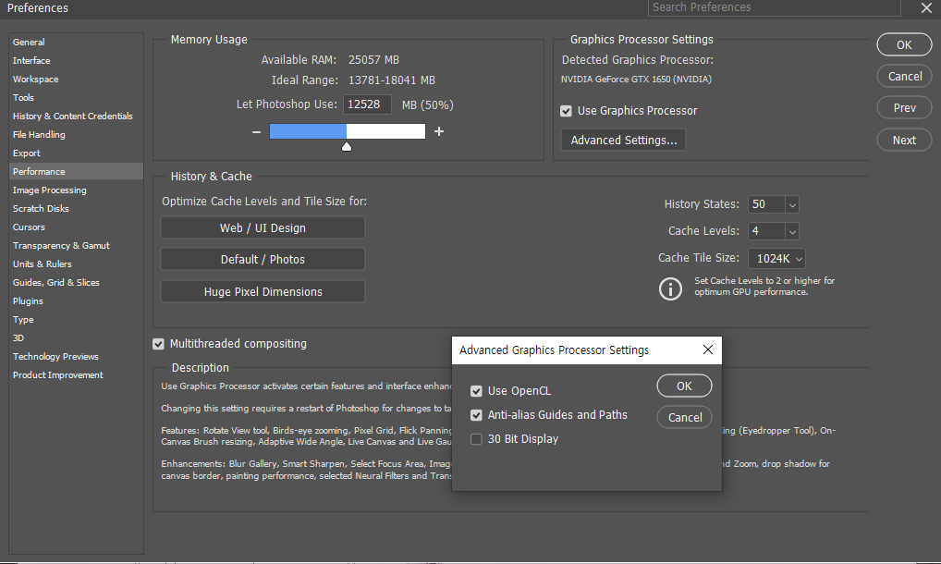Click the plus icon beside memory slider
This screenshot has height=564, width=941.
439,132
